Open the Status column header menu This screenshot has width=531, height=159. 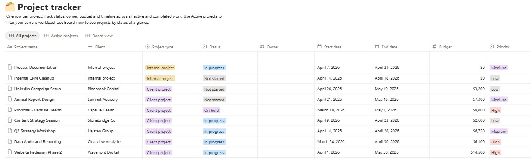[x=228, y=47]
